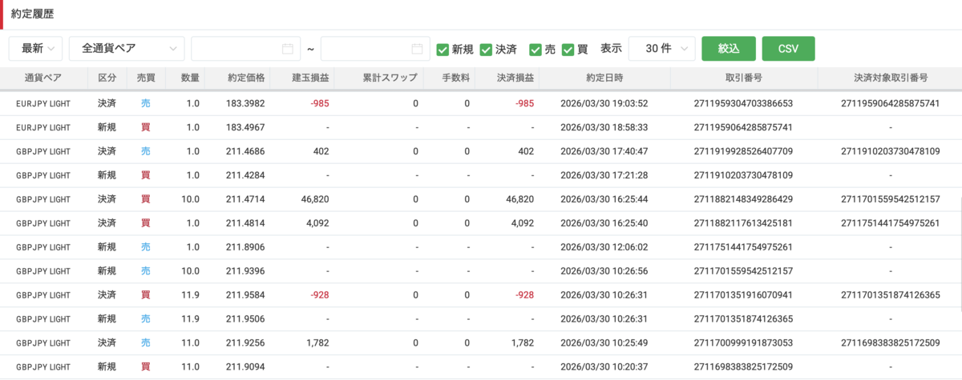Click trade number 2711919928526407709
The height and width of the screenshot is (380, 962).
click(743, 151)
